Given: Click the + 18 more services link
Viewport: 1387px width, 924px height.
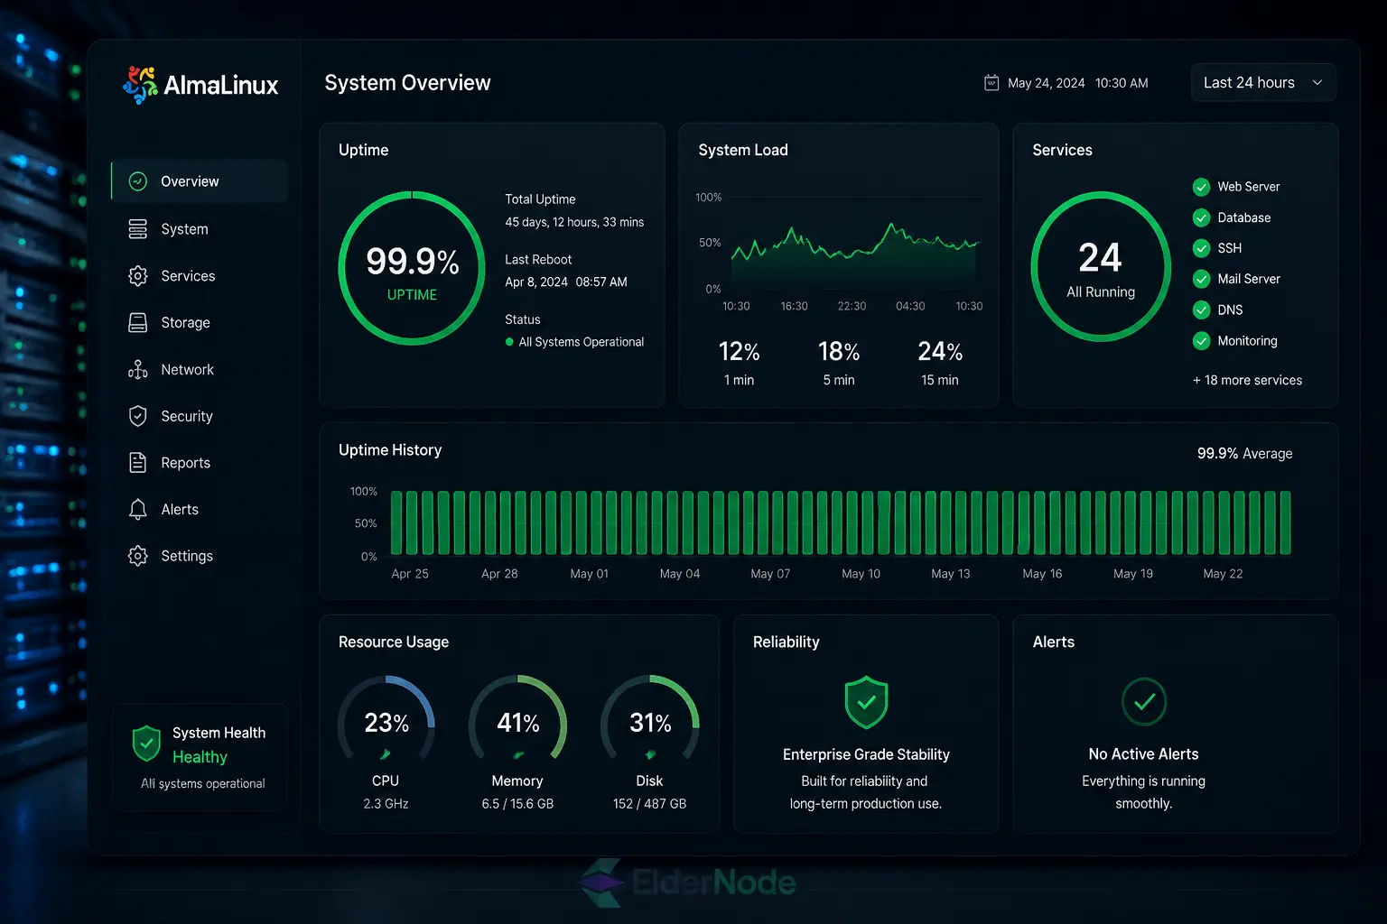Looking at the screenshot, I should coord(1247,381).
